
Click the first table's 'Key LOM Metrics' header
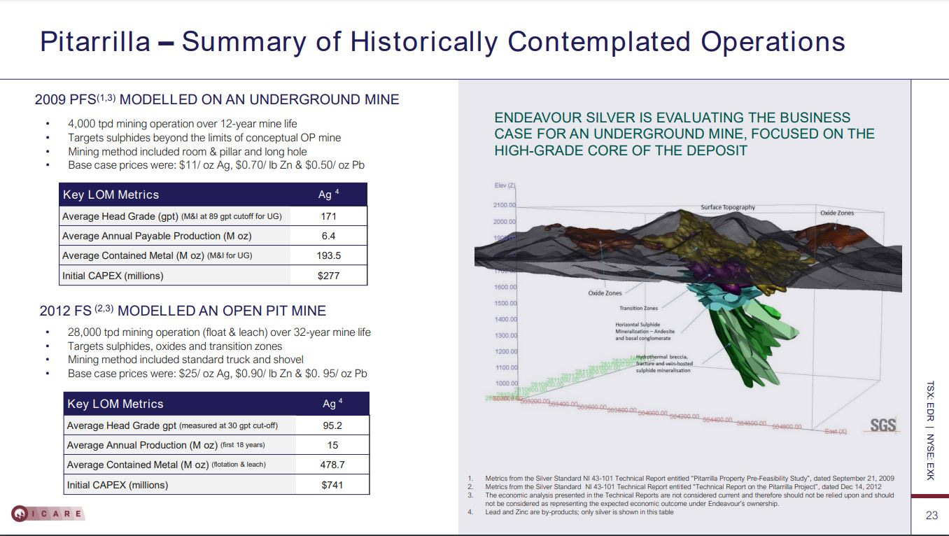(111, 195)
